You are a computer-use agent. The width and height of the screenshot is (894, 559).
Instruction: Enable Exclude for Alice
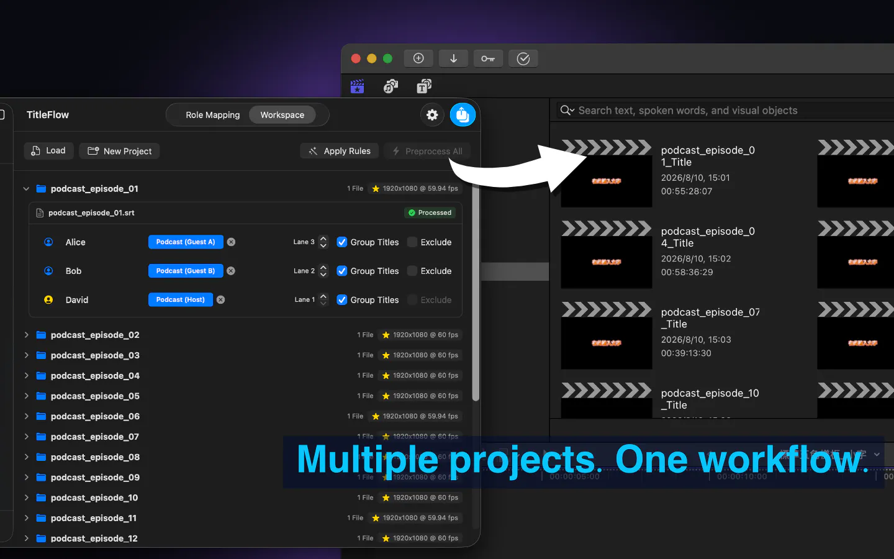click(412, 242)
